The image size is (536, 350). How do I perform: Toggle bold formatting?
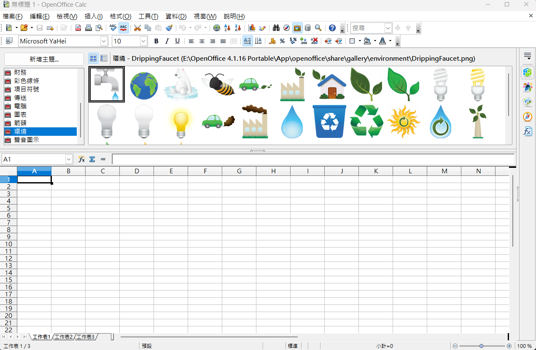click(156, 41)
